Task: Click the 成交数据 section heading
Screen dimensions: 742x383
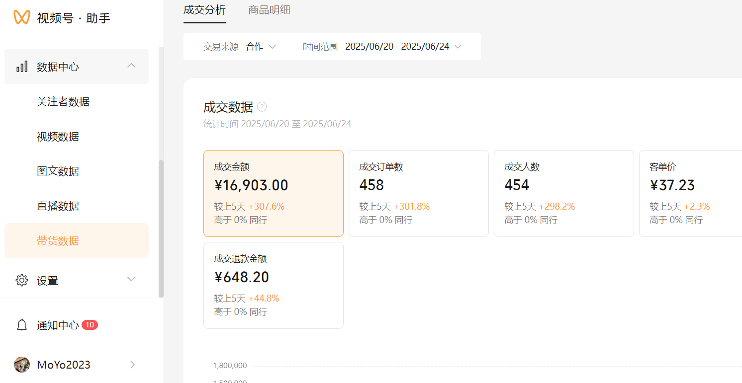Action: 228,107
